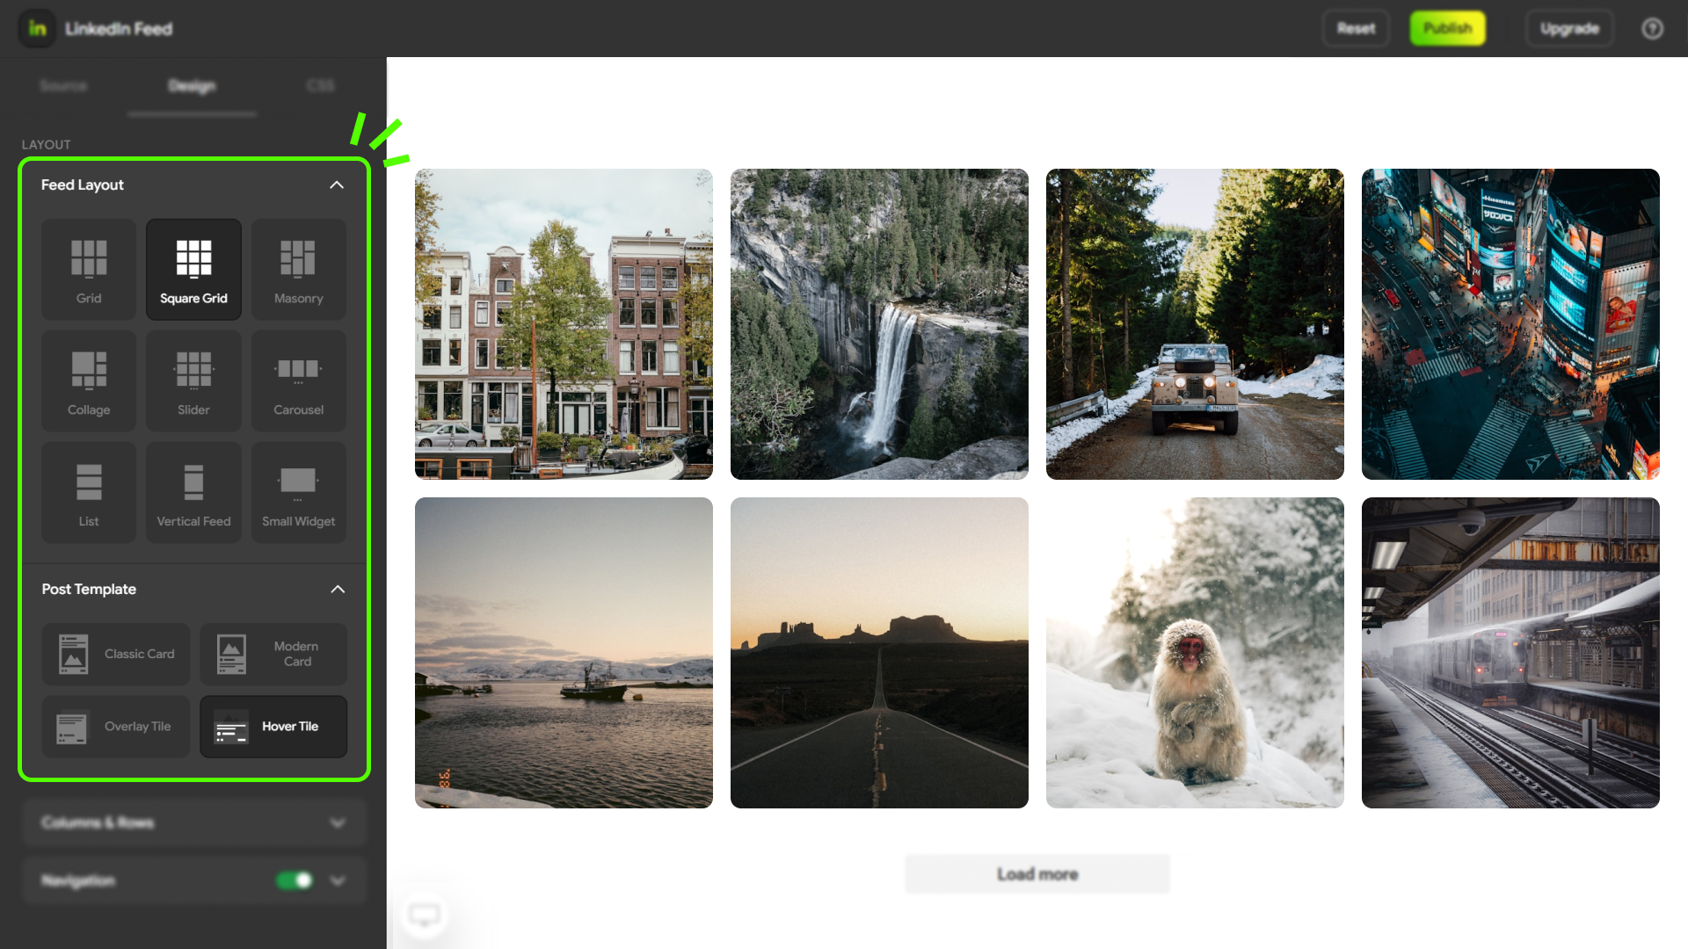This screenshot has width=1688, height=949.
Task: Click the green Publish button
Action: click(x=1447, y=28)
